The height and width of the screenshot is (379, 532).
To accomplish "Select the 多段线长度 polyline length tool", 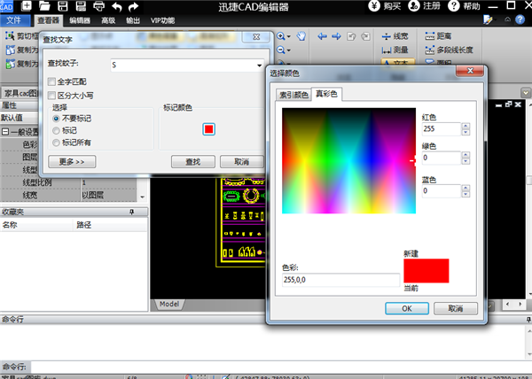I will click(x=449, y=50).
